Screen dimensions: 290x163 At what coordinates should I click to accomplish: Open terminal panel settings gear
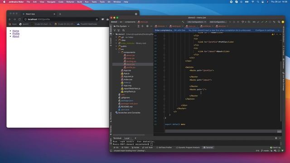point(276,138)
